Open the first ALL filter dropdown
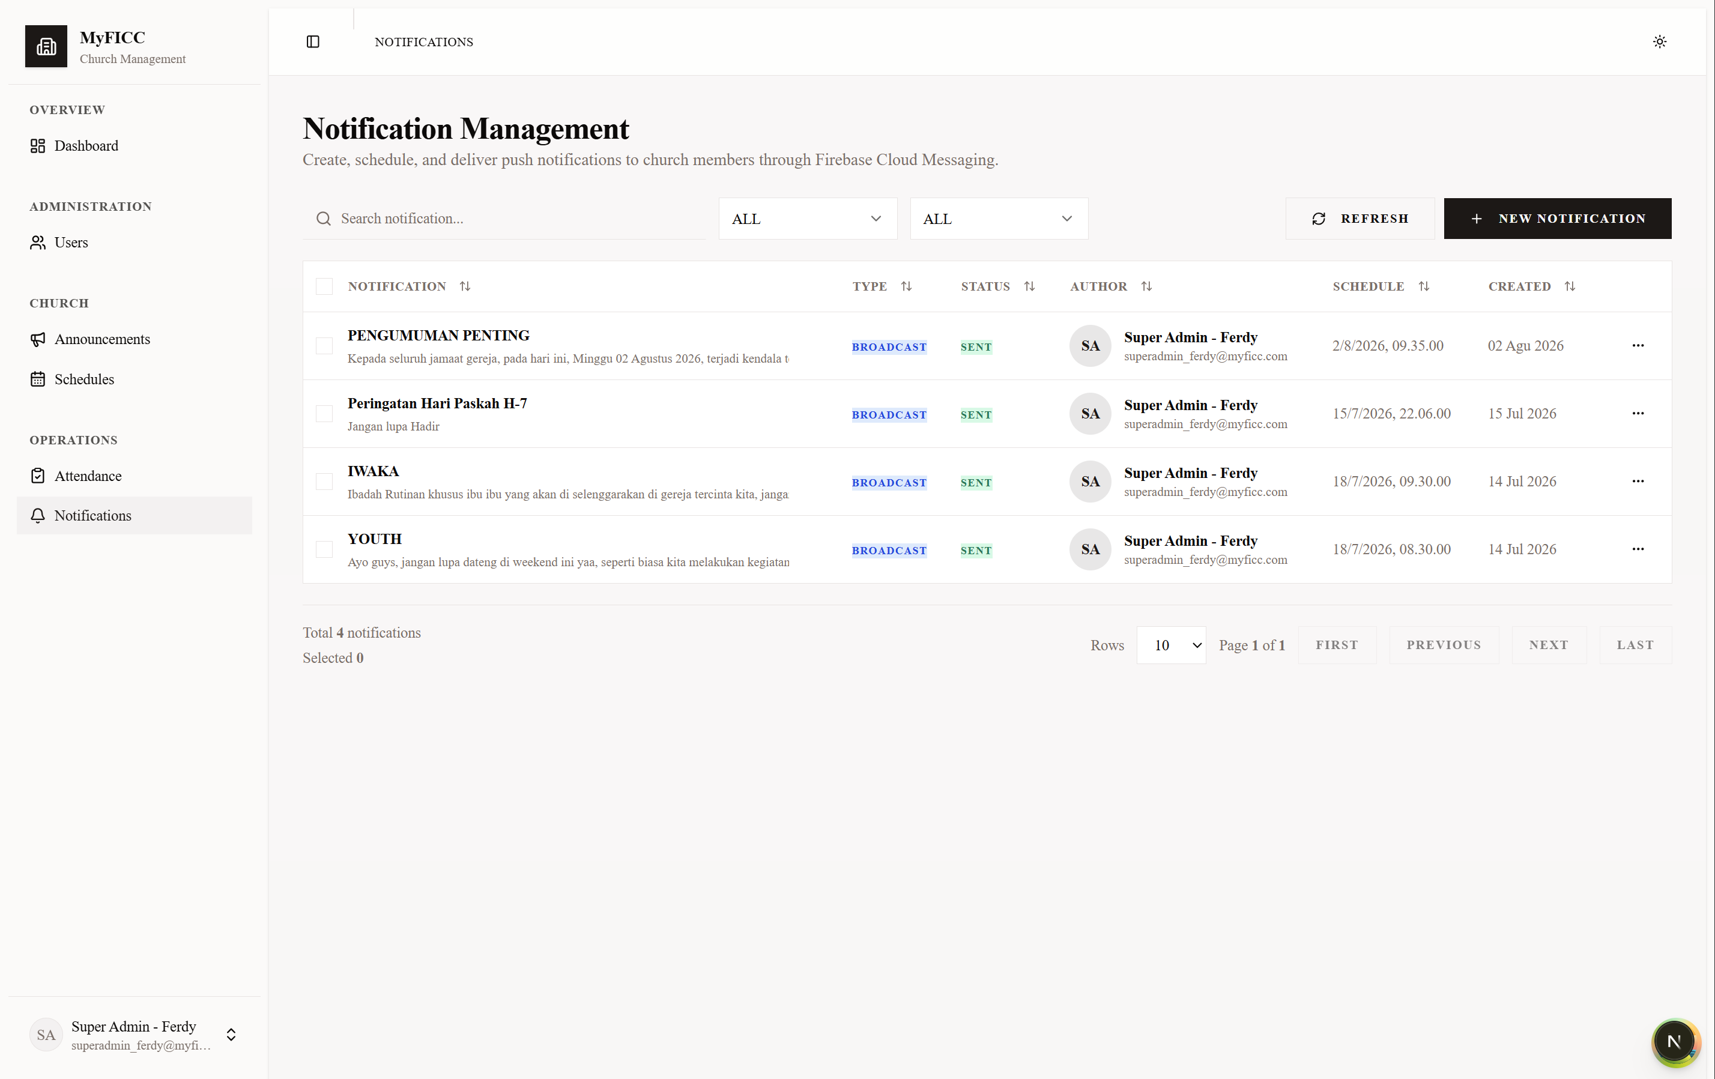Viewport: 1715px width, 1079px height. coord(808,219)
